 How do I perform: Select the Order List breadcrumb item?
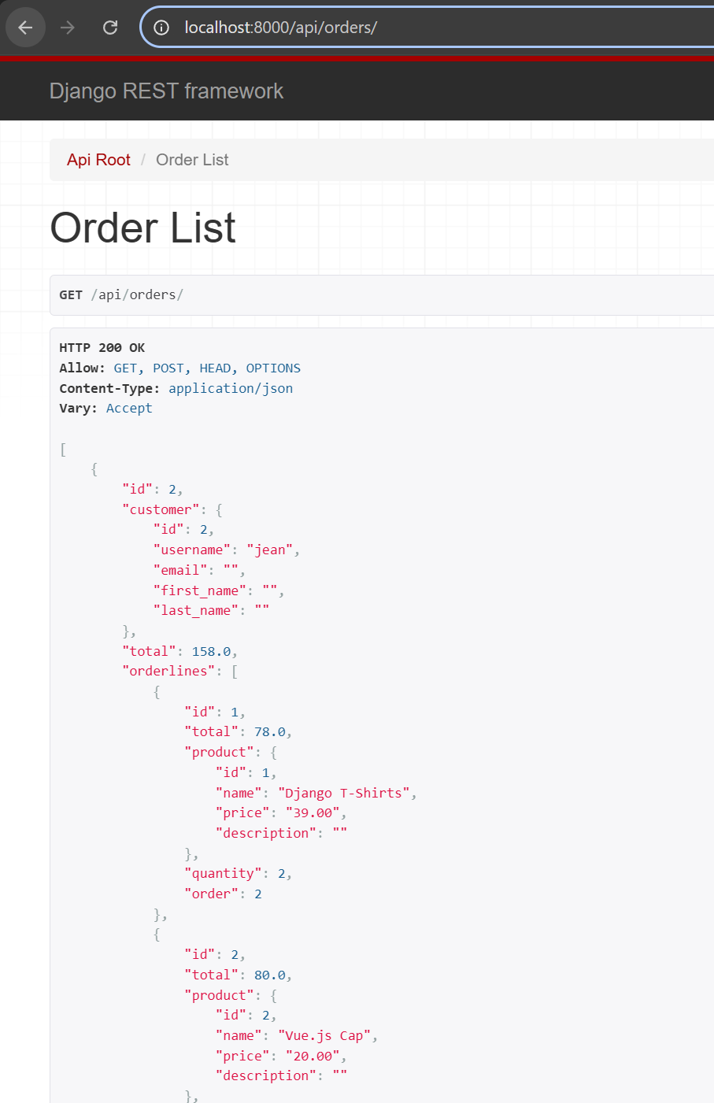(x=192, y=160)
